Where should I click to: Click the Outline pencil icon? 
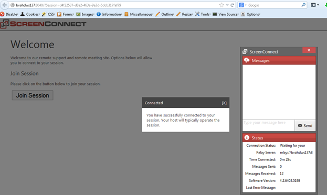(x=158, y=14)
